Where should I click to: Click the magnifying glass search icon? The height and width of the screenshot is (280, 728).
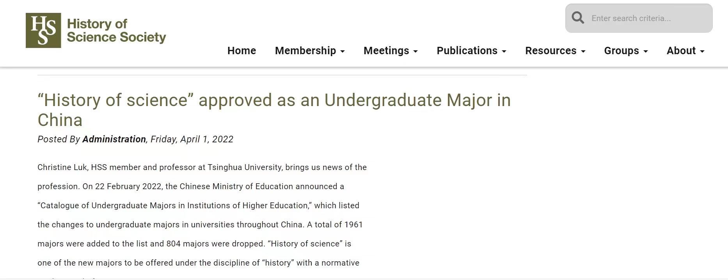pos(578,18)
